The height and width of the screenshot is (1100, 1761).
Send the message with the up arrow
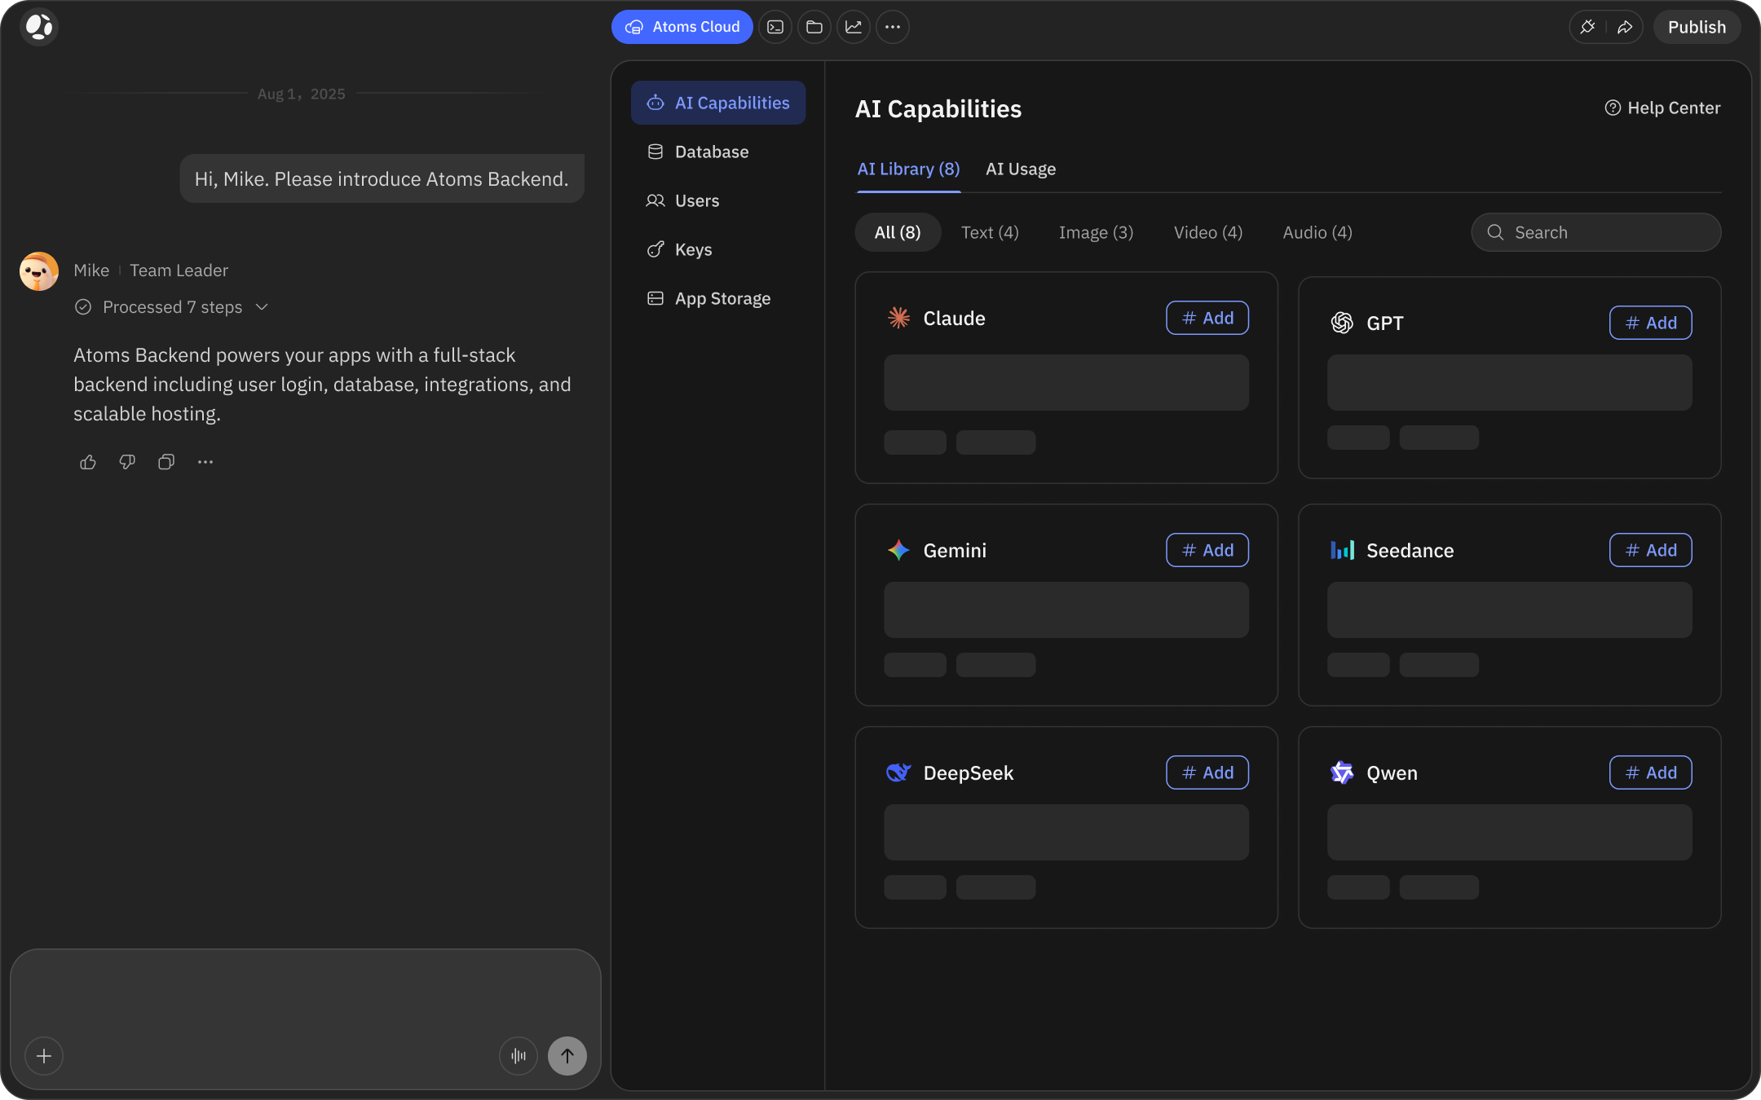567,1056
